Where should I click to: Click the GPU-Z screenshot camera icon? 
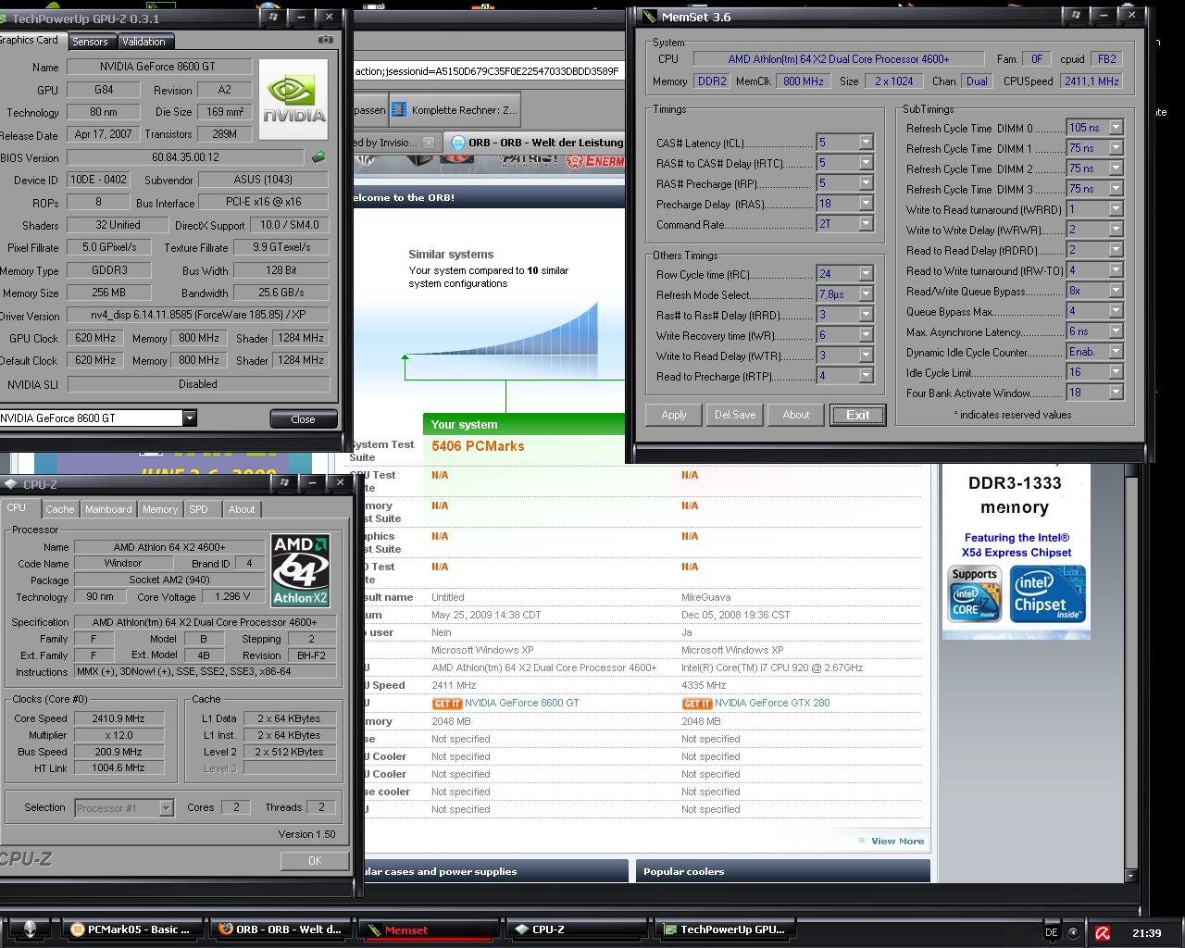coord(325,40)
